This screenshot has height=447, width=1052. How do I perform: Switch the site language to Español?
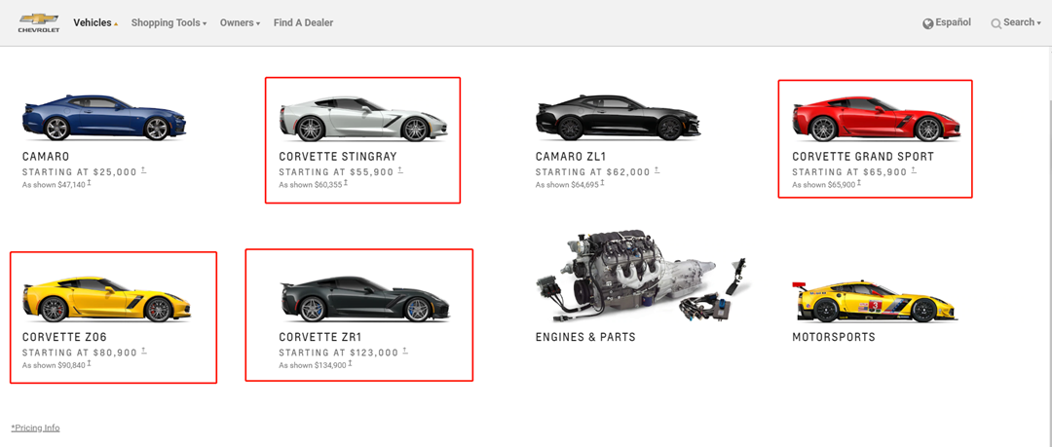(x=954, y=22)
